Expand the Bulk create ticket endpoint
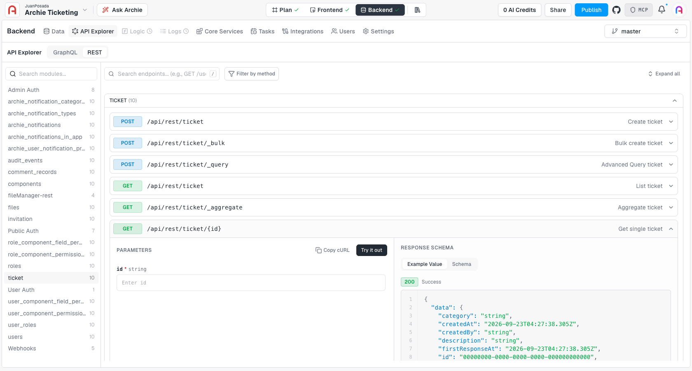This screenshot has height=371, width=692. (394, 143)
